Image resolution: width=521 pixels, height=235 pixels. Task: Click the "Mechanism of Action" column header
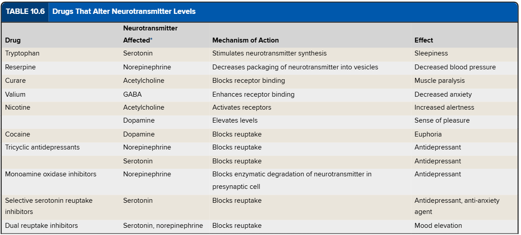[x=245, y=40]
